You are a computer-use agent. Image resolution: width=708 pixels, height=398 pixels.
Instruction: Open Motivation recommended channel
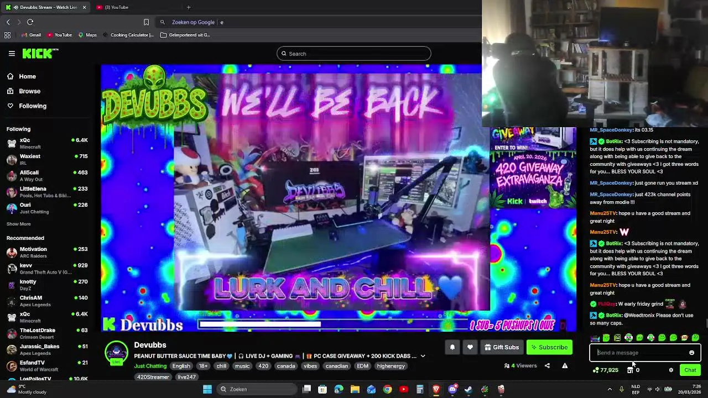[47, 253]
